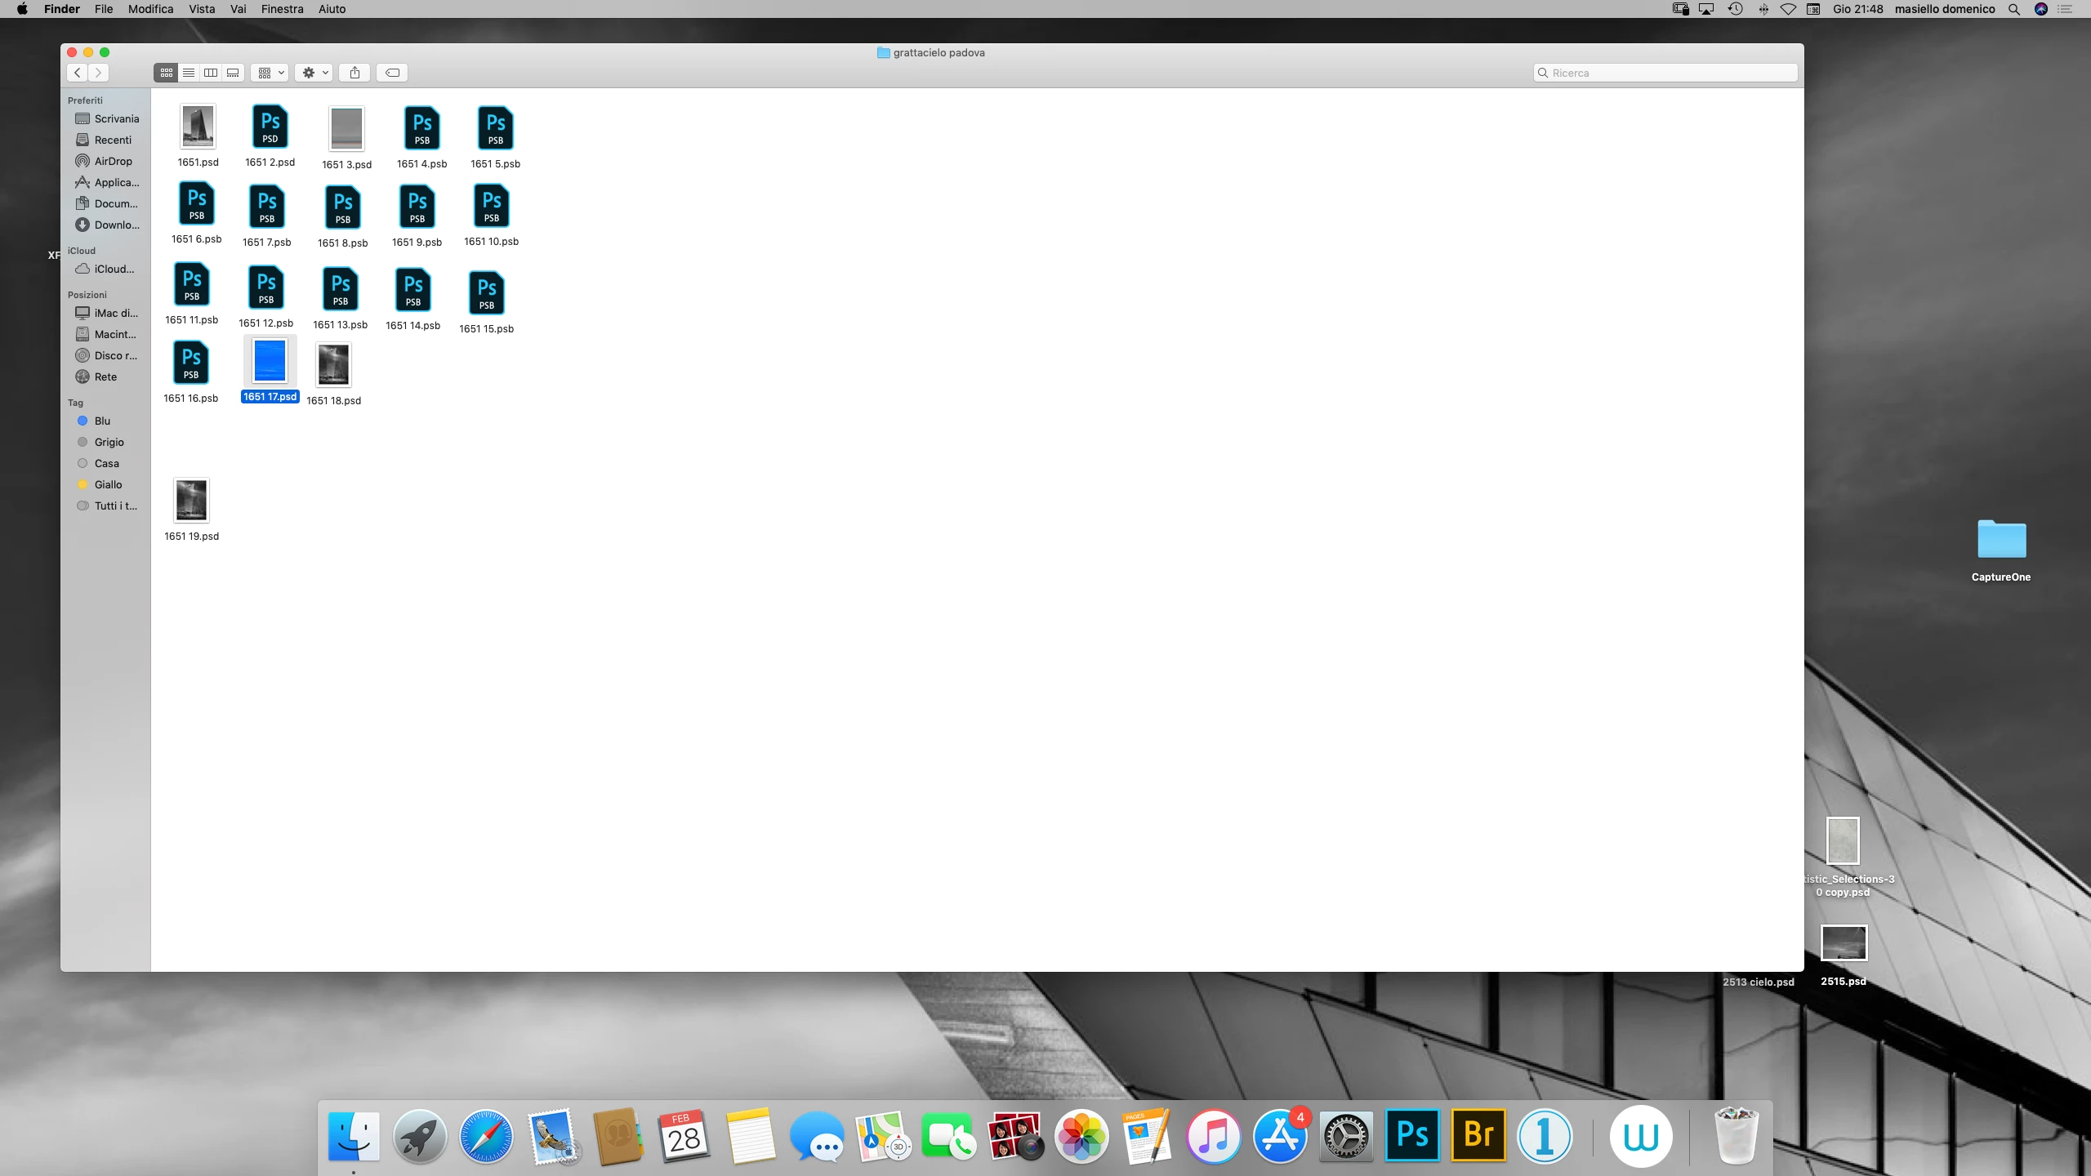The width and height of the screenshot is (2091, 1176).
Task: Open the Finestra menu
Action: pyautogui.click(x=282, y=9)
